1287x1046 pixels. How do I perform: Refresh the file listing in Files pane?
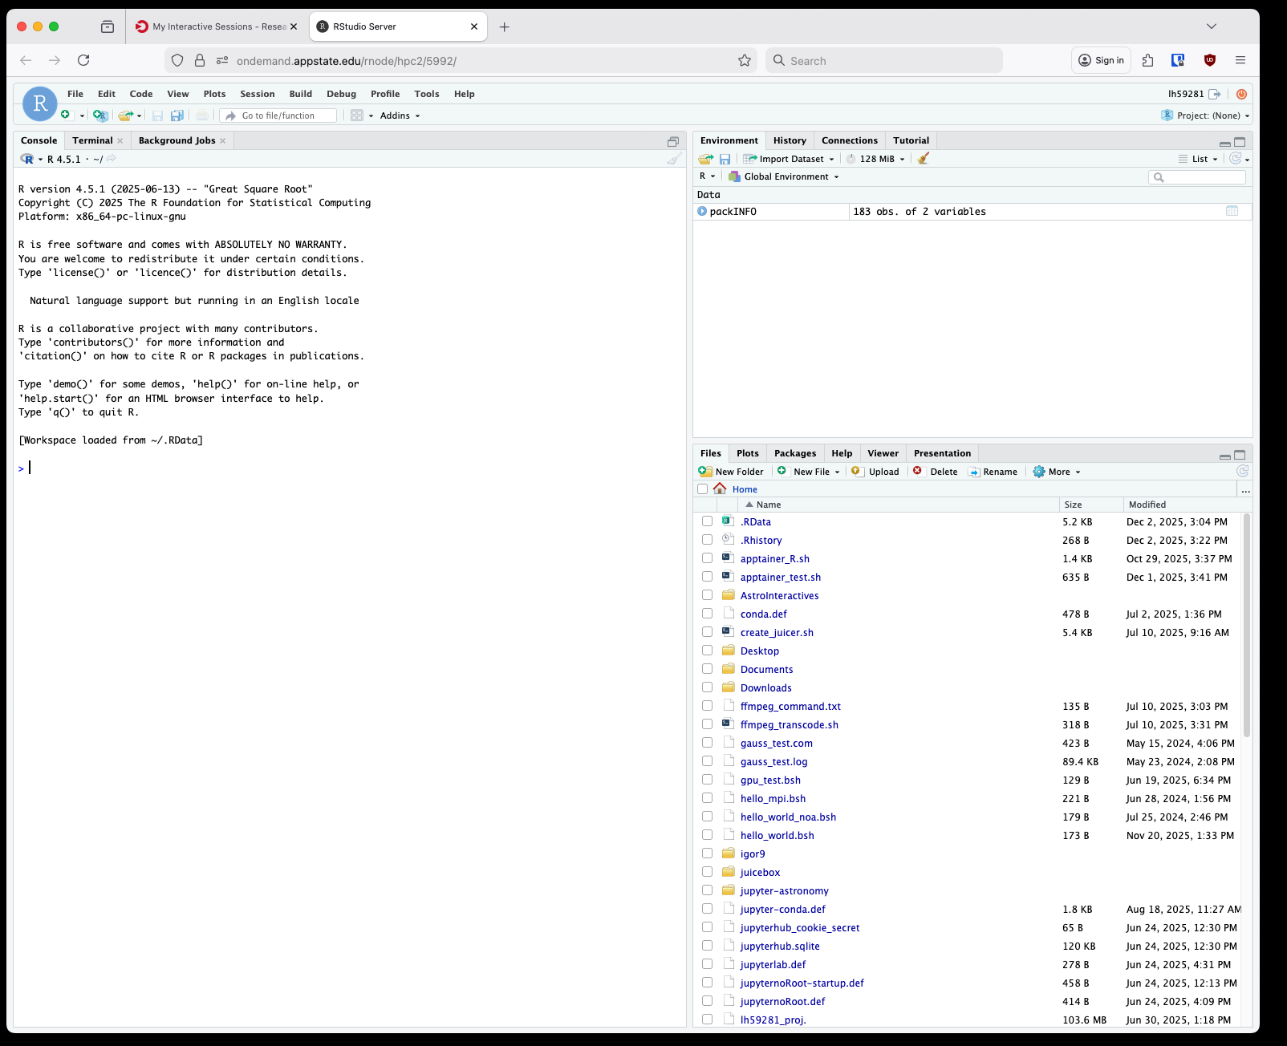tap(1242, 472)
